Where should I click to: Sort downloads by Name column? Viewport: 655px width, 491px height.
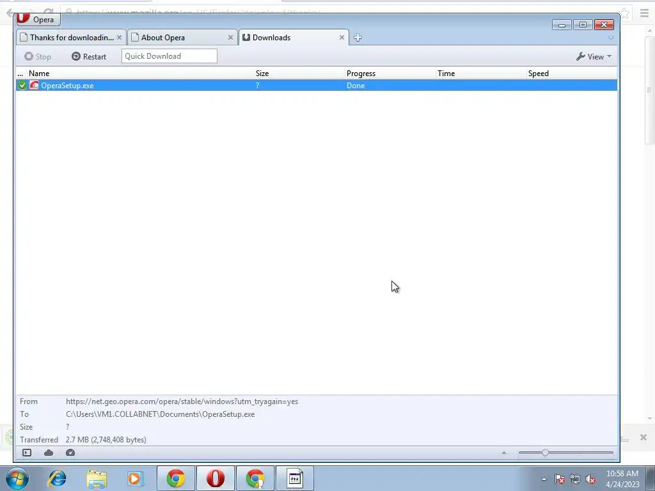(141, 74)
